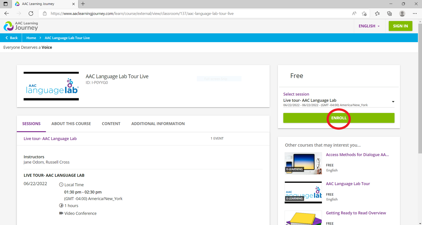Screen dimensions: 422x225
Task: Open the Favorites list icon
Action: pyautogui.click(x=377, y=13)
